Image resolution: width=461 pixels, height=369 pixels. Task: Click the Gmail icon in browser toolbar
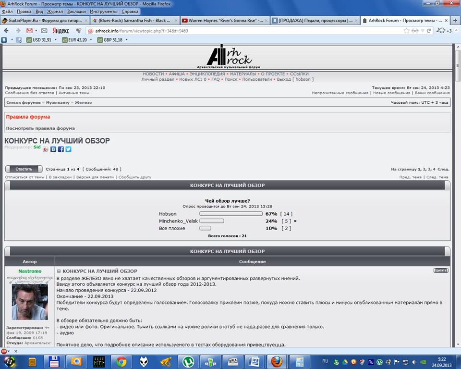(30, 31)
